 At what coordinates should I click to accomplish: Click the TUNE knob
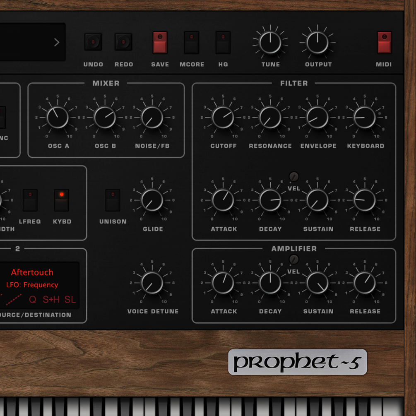[270, 43]
